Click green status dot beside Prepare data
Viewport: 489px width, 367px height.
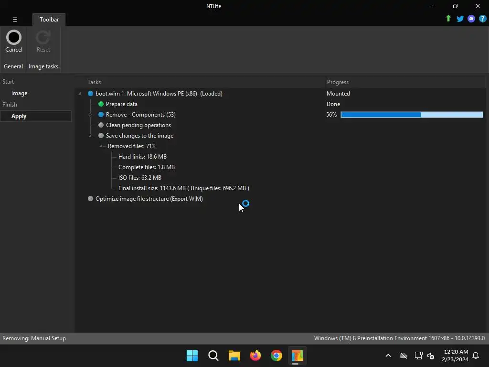[x=101, y=104]
